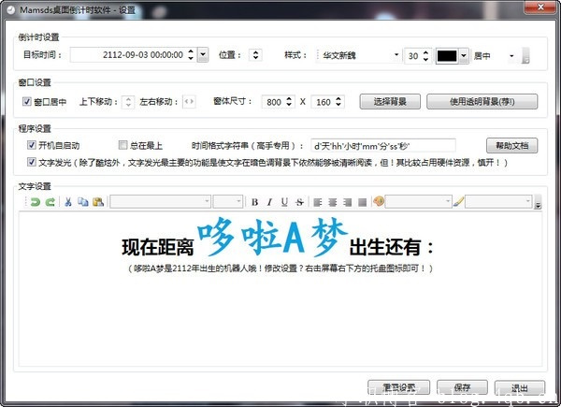Click the undo icon in text toolbar
Screen dimensions: 561x407
34,201
